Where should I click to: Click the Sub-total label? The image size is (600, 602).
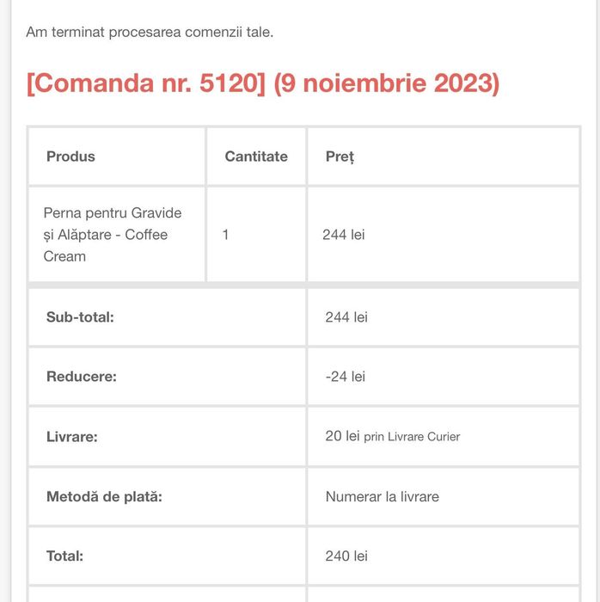tap(80, 317)
